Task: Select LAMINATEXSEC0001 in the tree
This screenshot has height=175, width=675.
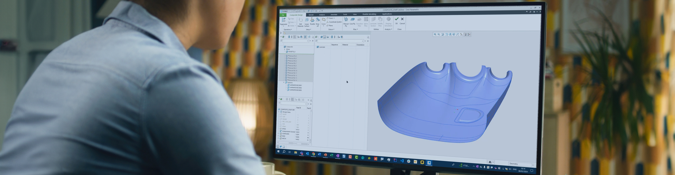Action: point(295,85)
